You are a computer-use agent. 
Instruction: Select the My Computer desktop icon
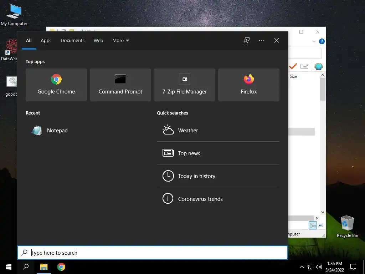pyautogui.click(x=14, y=14)
